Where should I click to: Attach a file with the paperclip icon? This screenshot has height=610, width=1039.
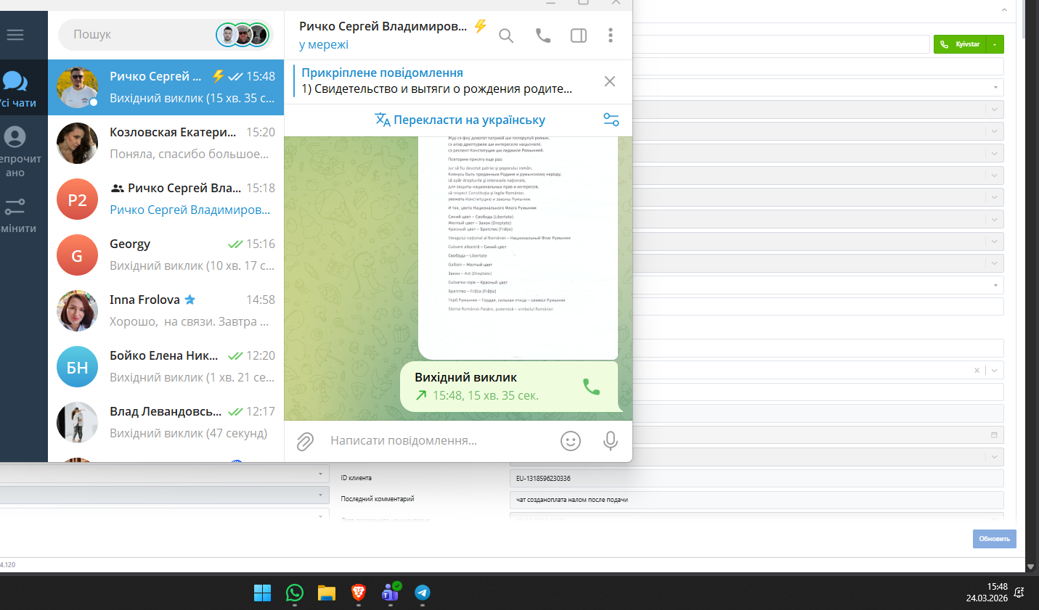coord(305,441)
